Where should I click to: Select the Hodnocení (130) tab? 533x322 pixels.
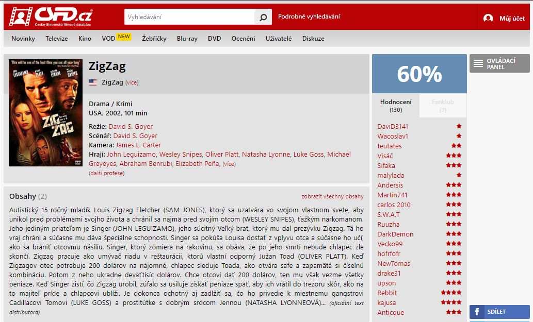[x=396, y=106]
